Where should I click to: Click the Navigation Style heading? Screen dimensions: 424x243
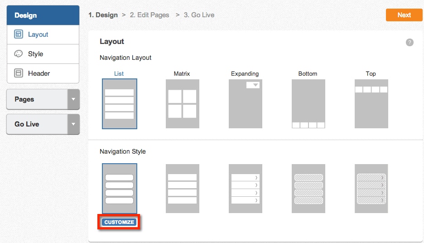[x=122, y=151]
